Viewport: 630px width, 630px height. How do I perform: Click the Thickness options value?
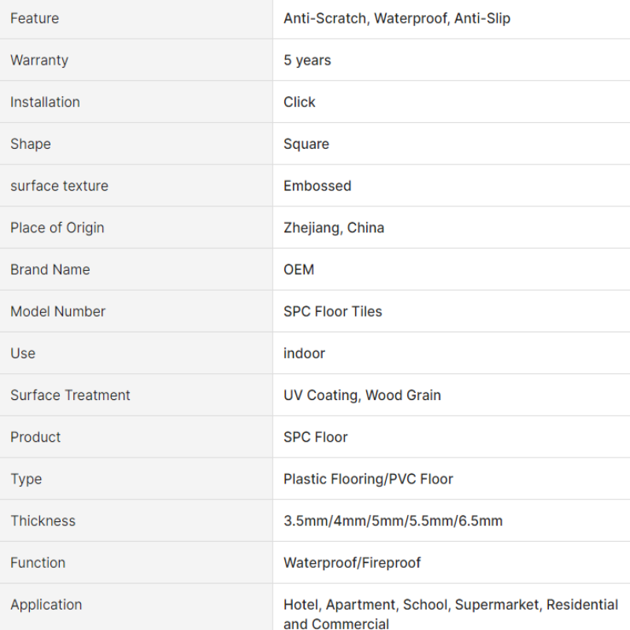point(393,521)
